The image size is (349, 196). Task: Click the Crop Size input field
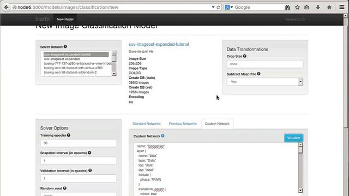pos(265,64)
